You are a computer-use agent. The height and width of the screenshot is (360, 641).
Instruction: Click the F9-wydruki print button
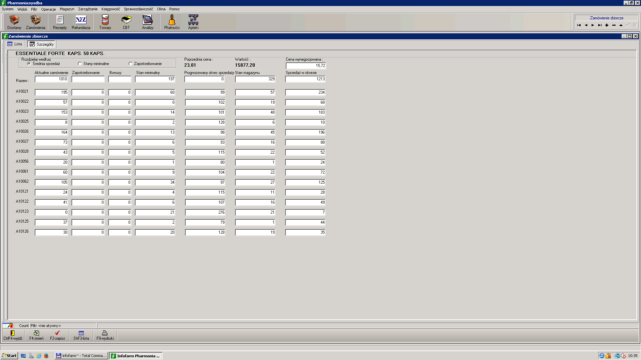[105, 335]
